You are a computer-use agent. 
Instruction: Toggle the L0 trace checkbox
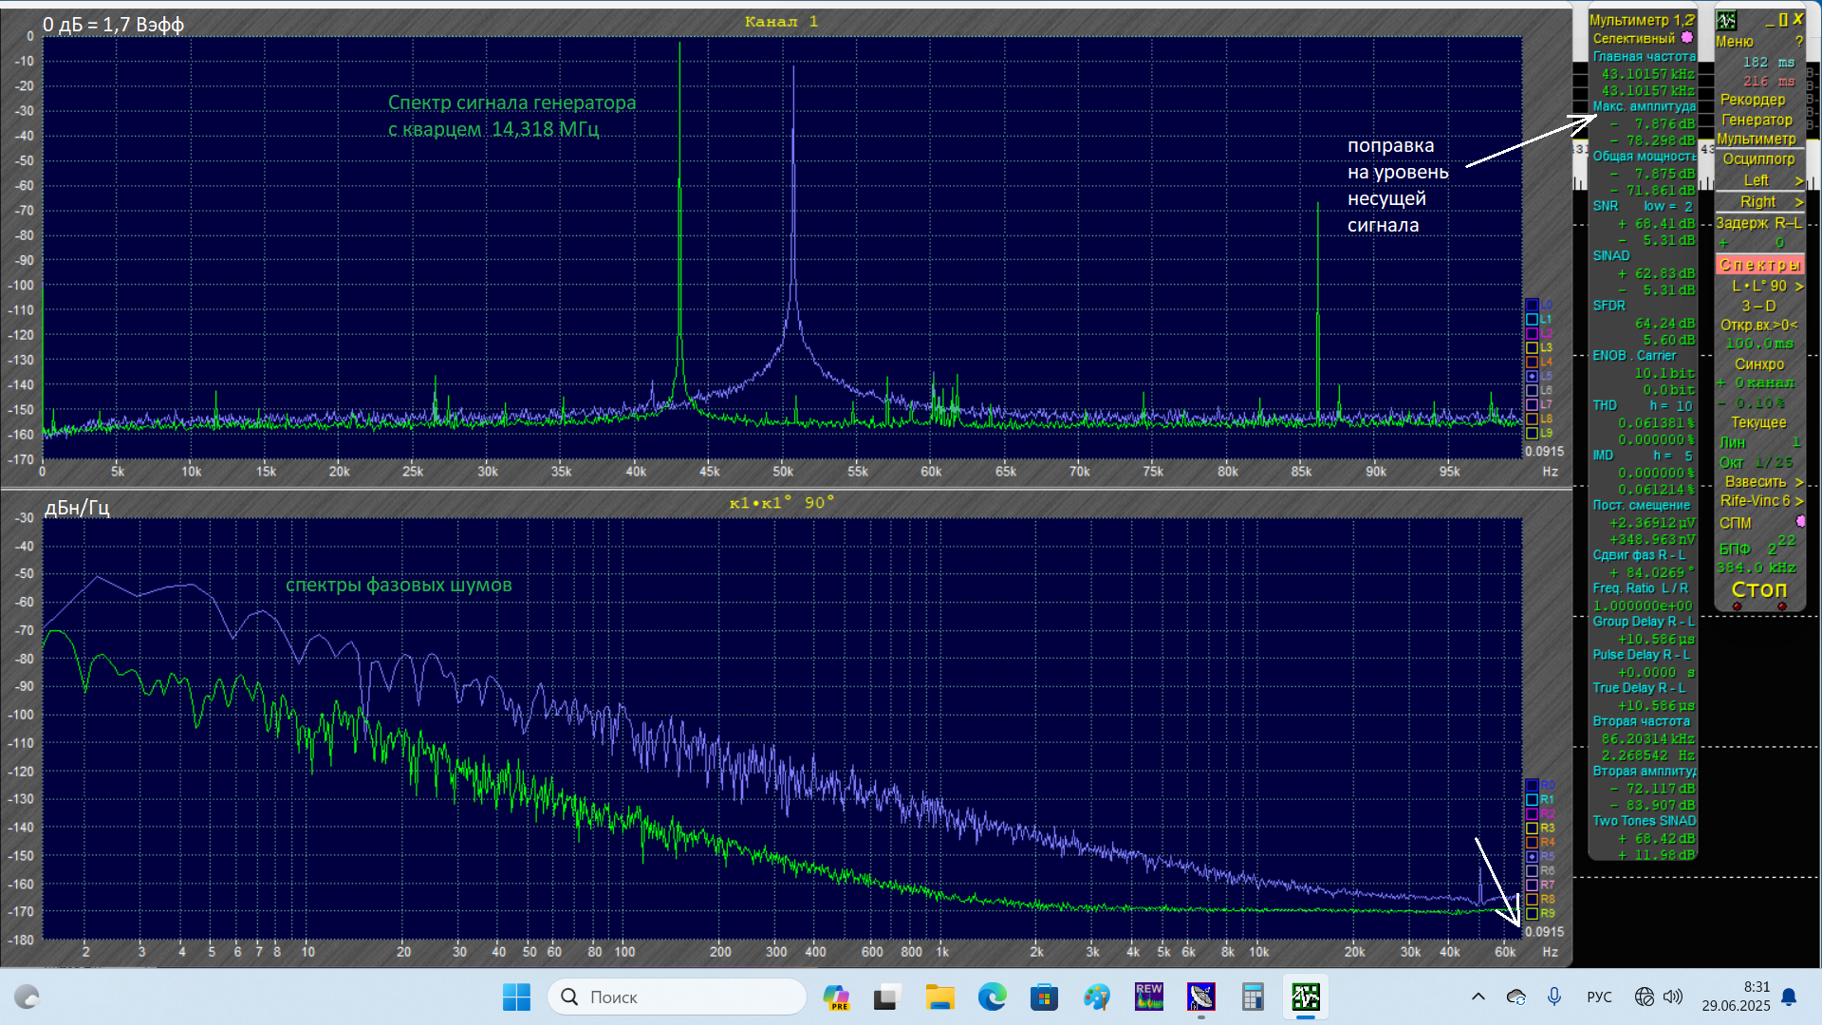click(x=1532, y=306)
